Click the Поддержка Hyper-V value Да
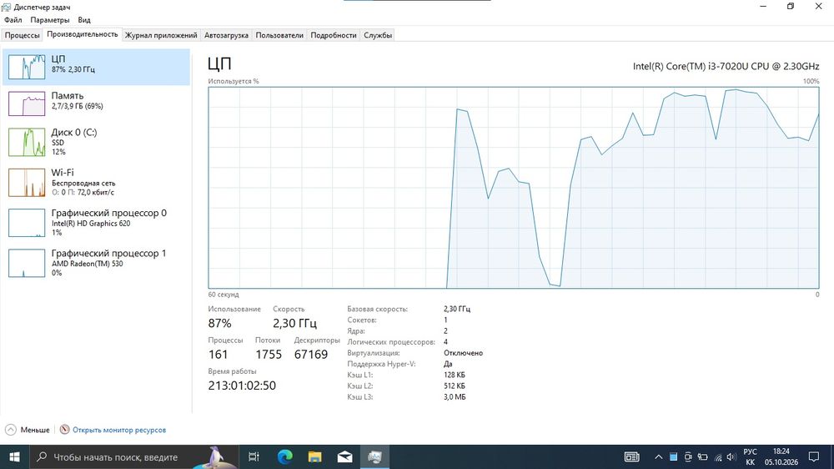The height and width of the screenshot is (469, 834). point(448,364)
